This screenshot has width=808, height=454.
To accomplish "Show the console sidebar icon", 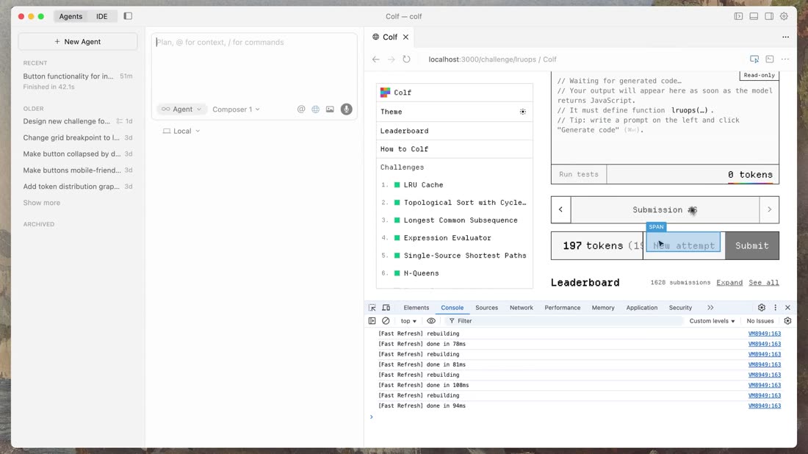I will 372,320.
